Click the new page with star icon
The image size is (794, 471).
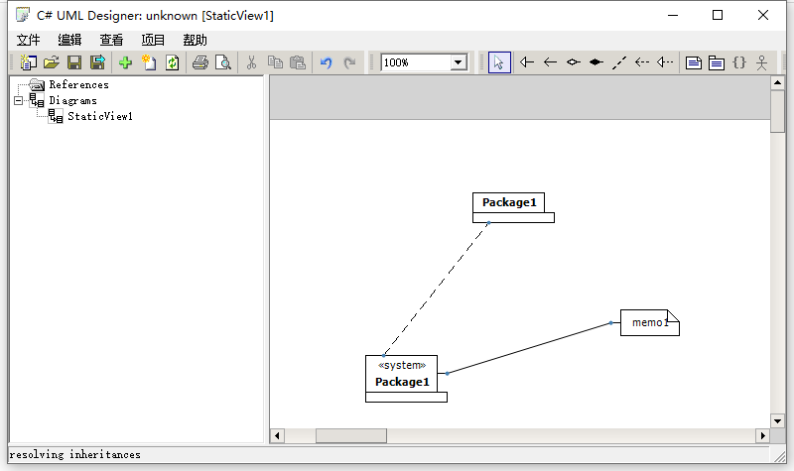(149, 62)
